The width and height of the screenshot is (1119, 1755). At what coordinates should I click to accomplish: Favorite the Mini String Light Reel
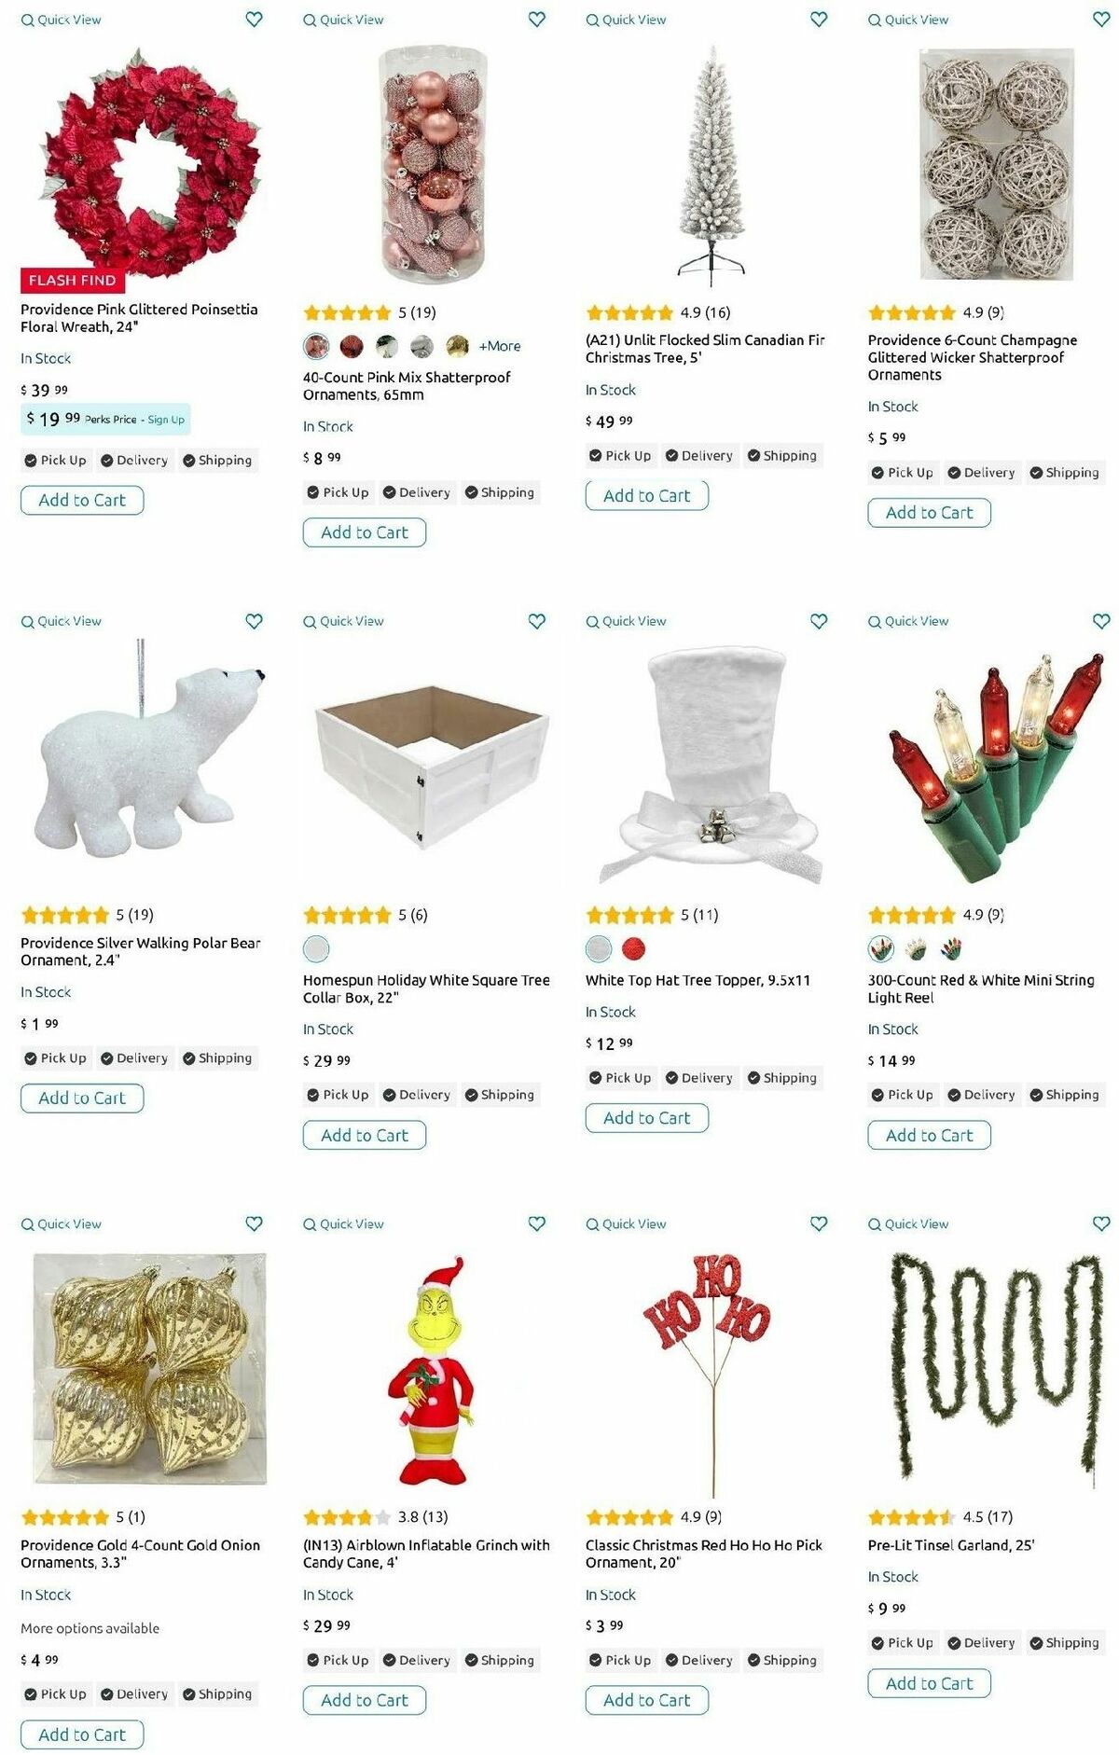[1101, 621]
